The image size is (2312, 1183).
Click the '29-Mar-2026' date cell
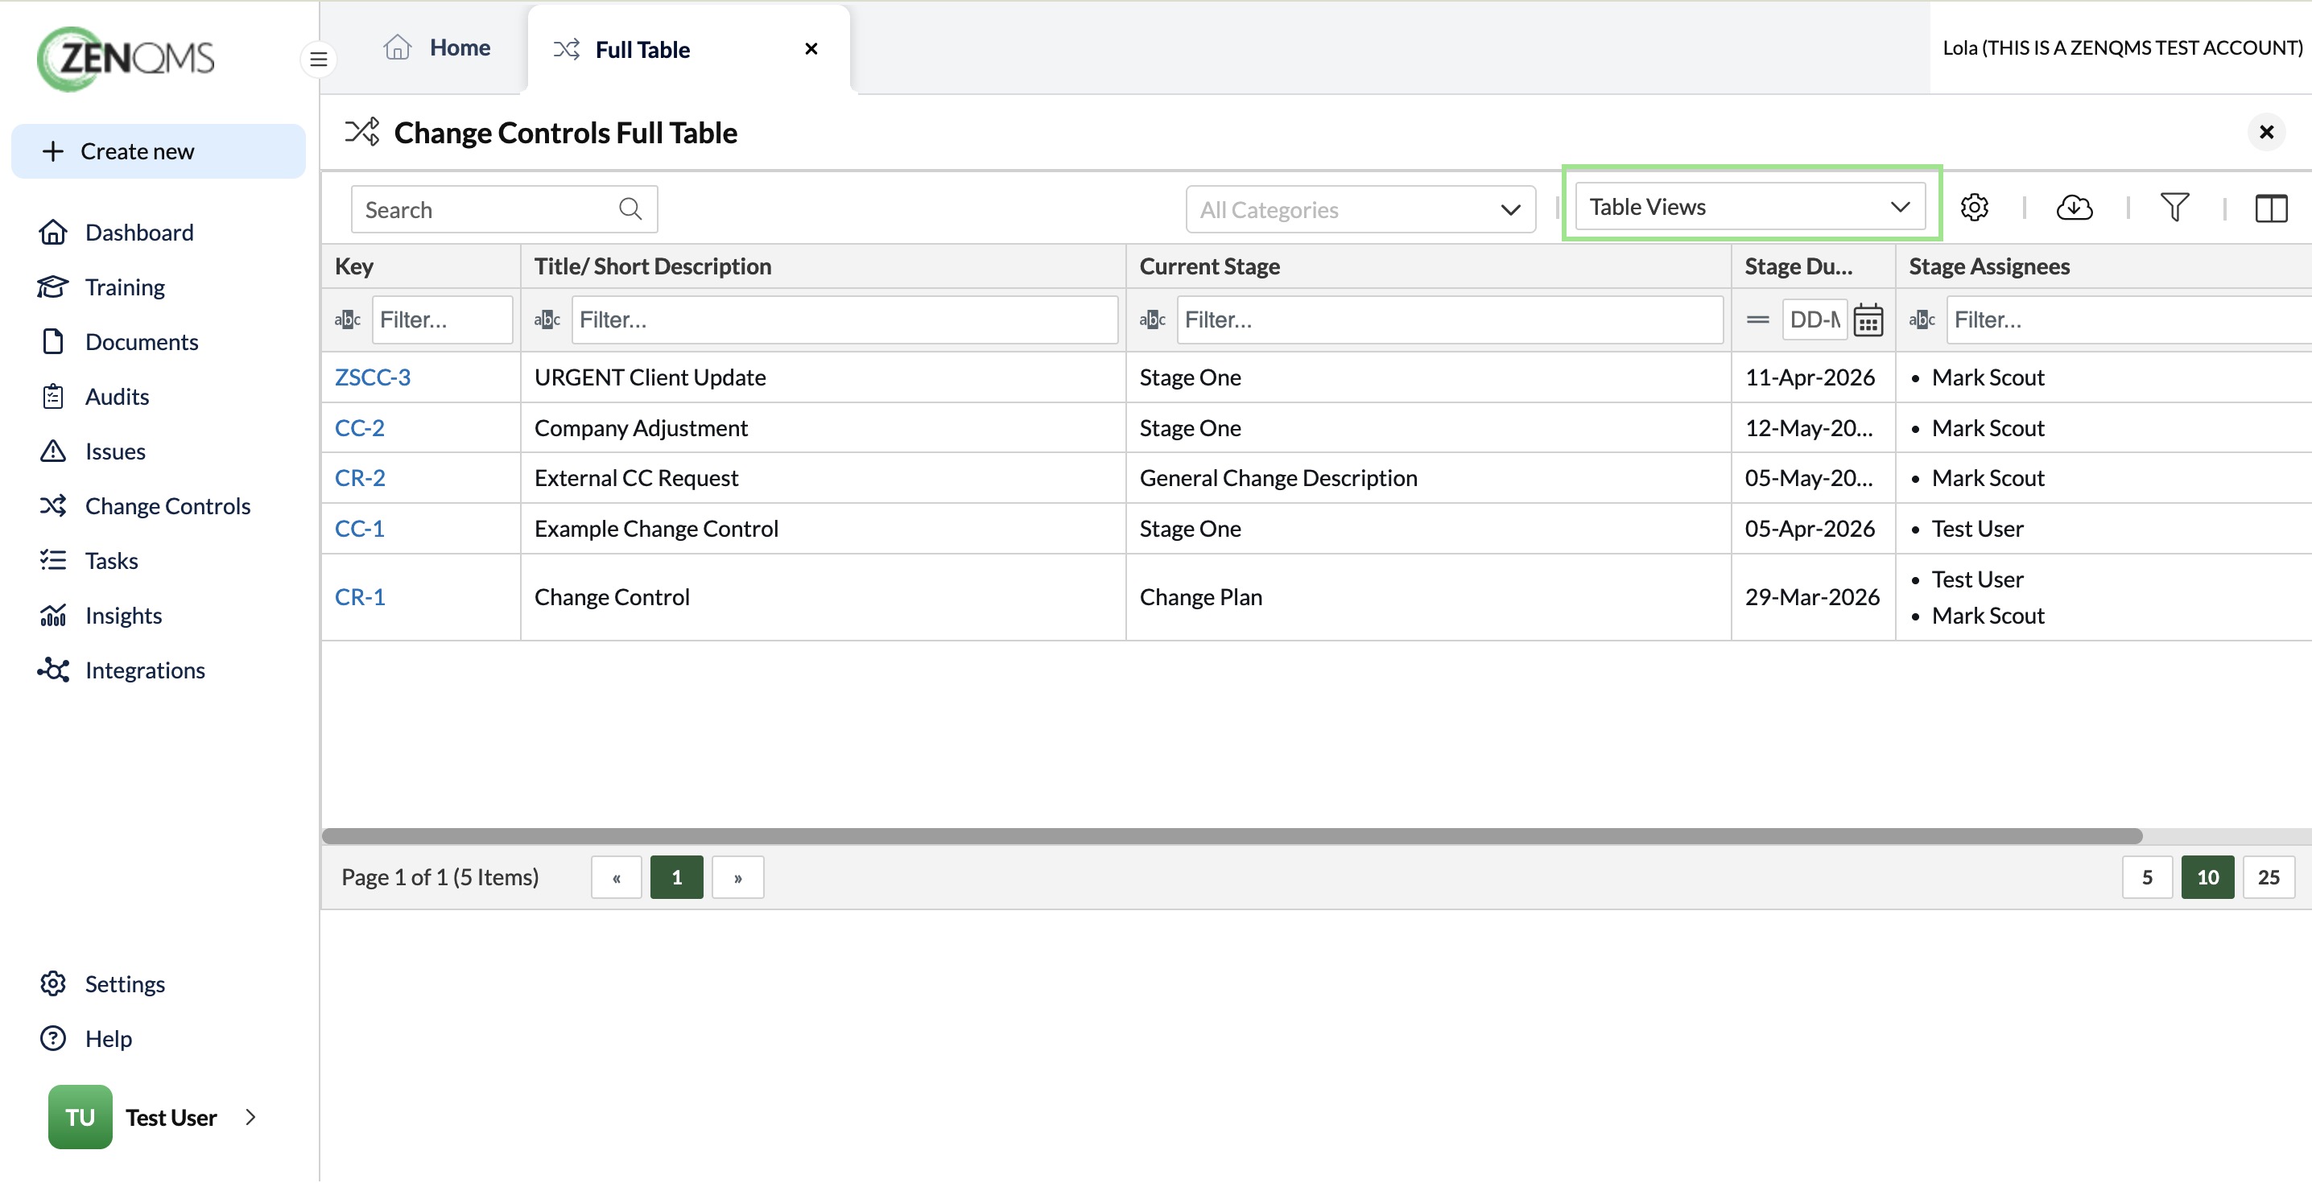pos(1813,597)
